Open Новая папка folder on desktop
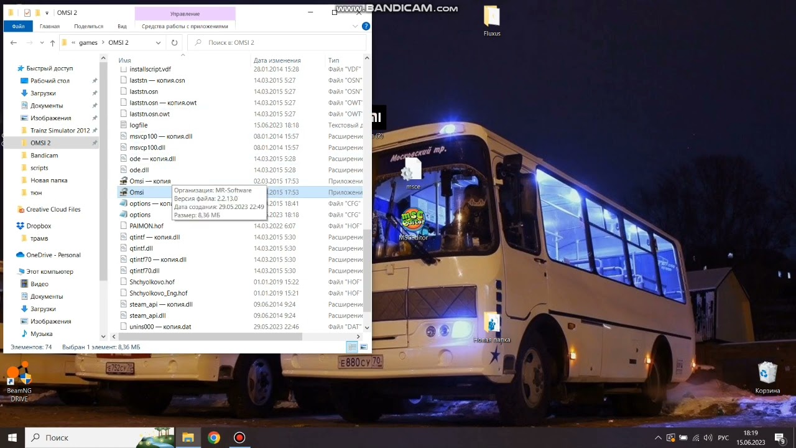 [x=491, y=328]
